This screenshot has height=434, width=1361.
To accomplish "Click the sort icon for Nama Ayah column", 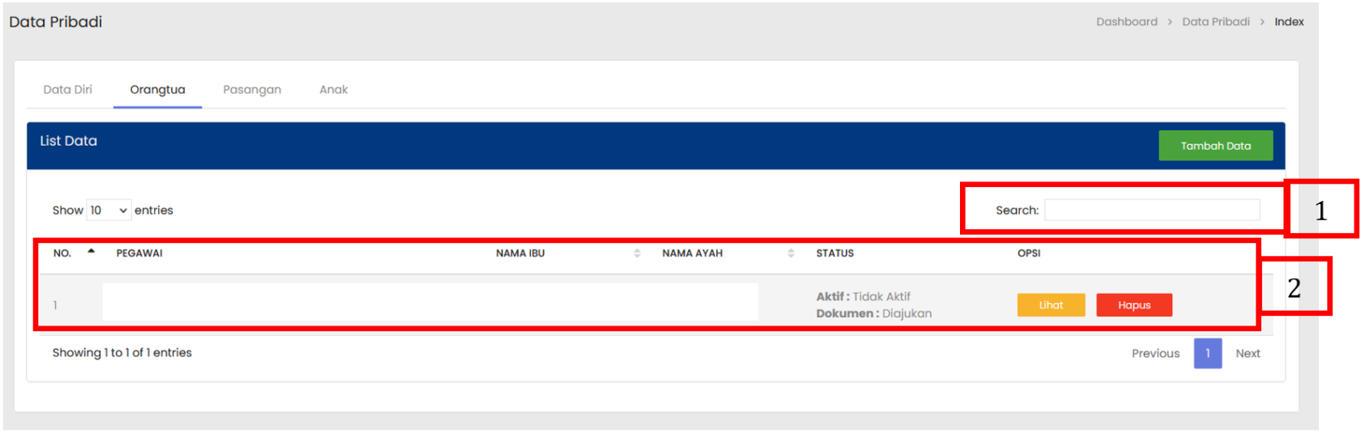I will coord(791,253).
